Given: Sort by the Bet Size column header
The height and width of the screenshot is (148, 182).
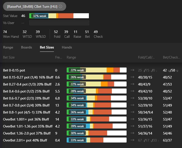Looking at the screenshot, I should click(9, 57).
